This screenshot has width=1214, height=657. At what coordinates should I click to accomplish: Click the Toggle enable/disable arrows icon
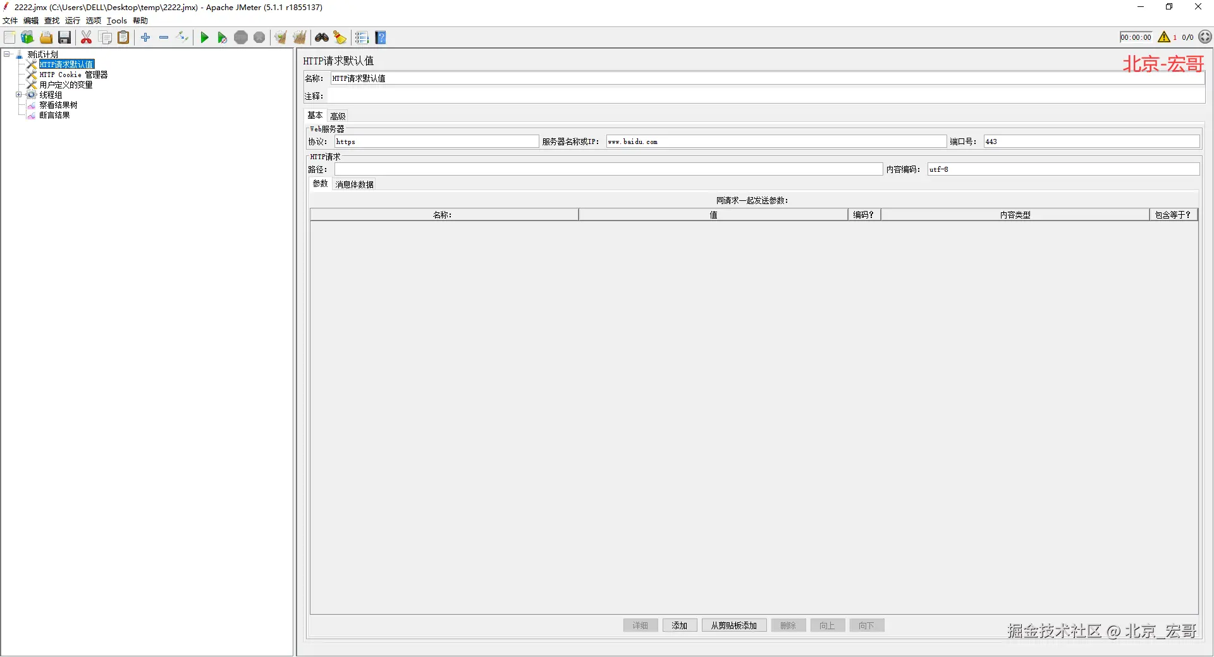coord(182,38)
